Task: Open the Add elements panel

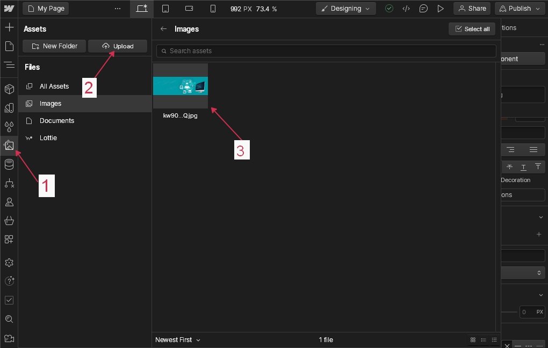Action: tap(9, 27)
